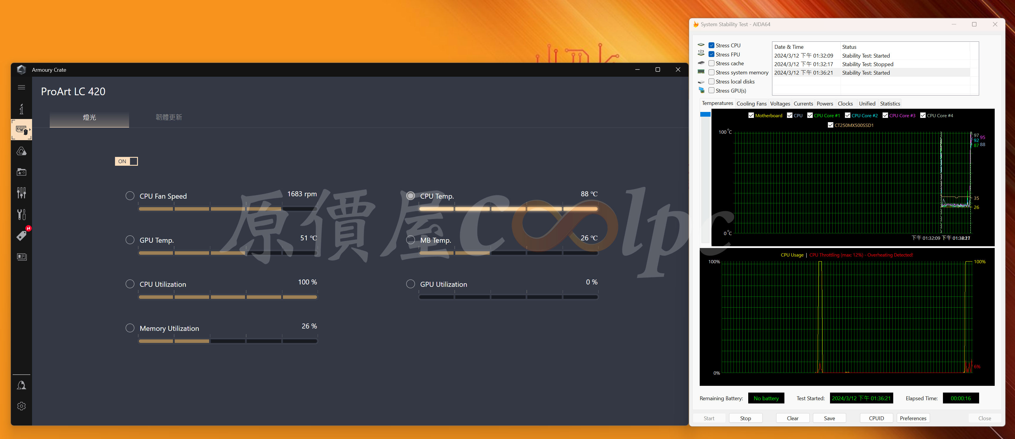Open the Cooling Fans tab in AIDA64
This screenshot has height=439, width=1015.
click(751, 103)
